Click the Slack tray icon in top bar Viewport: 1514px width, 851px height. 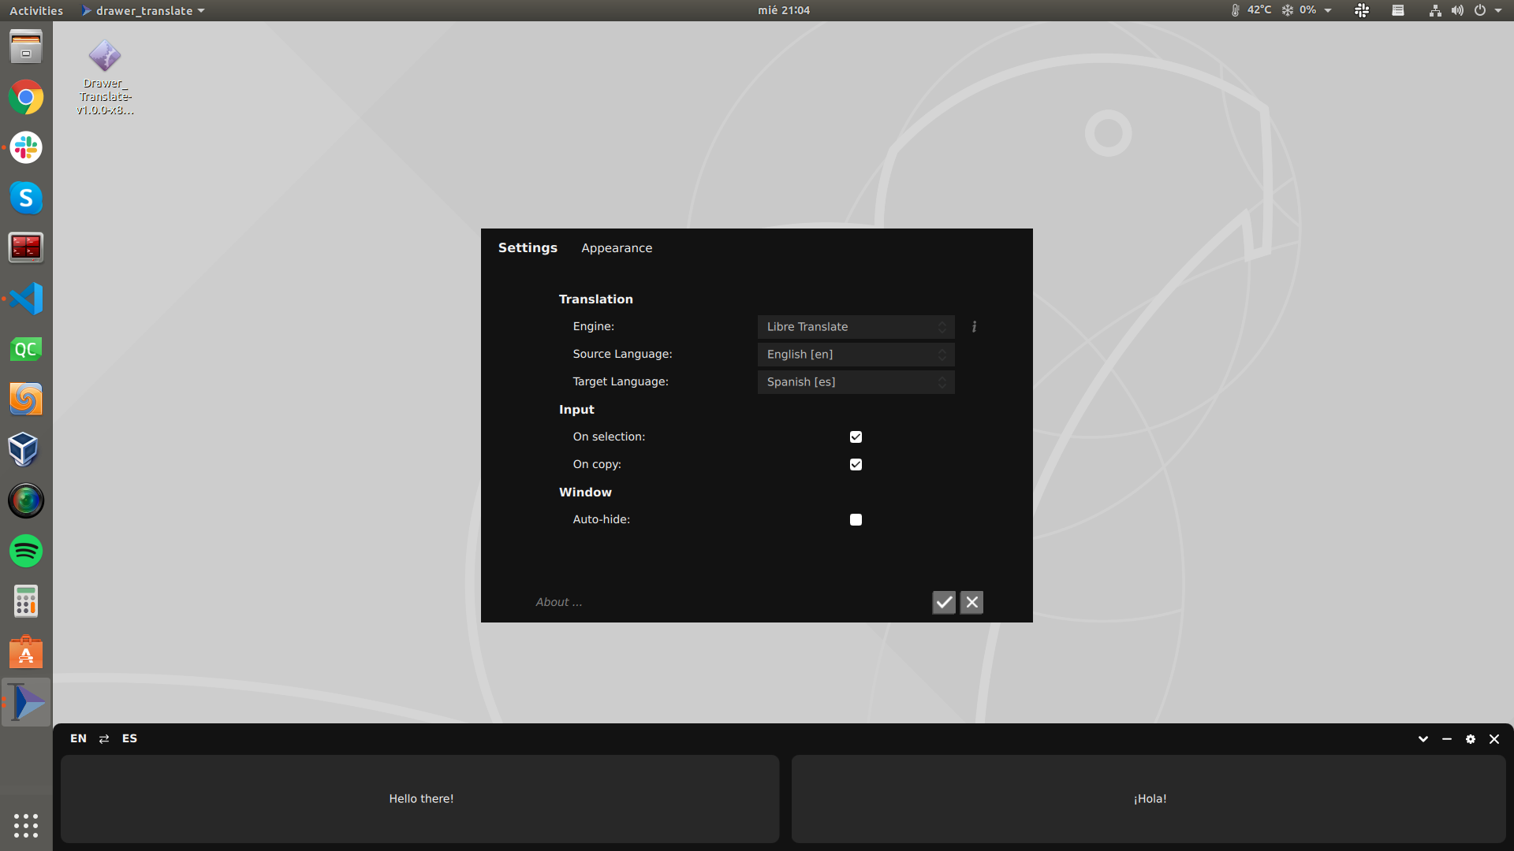(x=1362, y=10)
